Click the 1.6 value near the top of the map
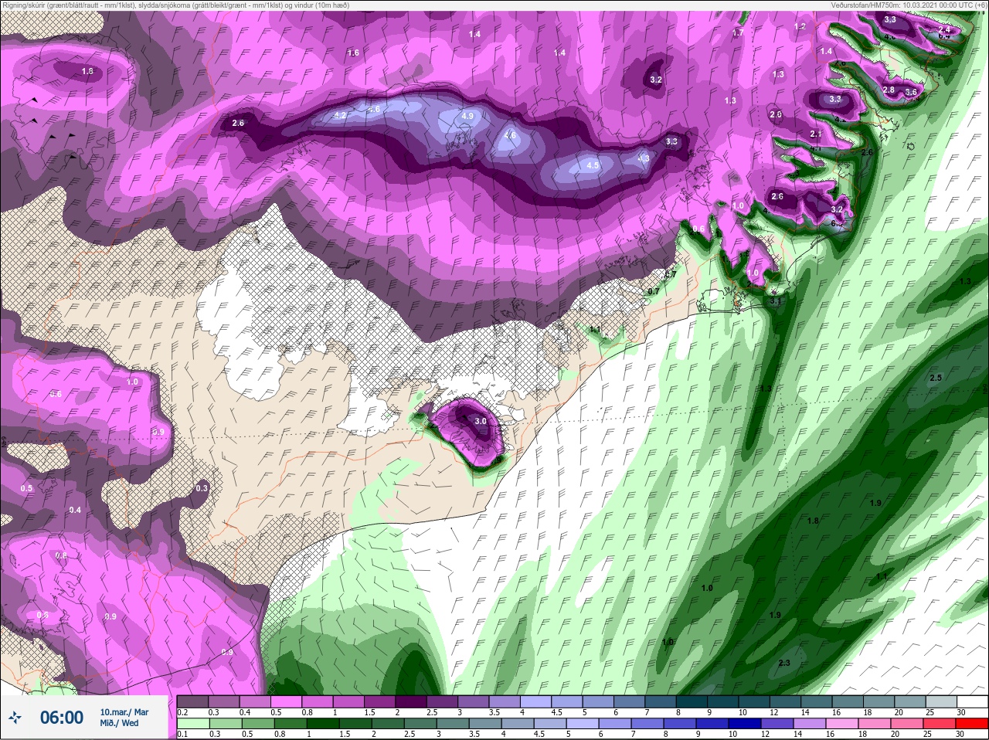This screenshot has height=740, width=989. (x=353, y=53)
